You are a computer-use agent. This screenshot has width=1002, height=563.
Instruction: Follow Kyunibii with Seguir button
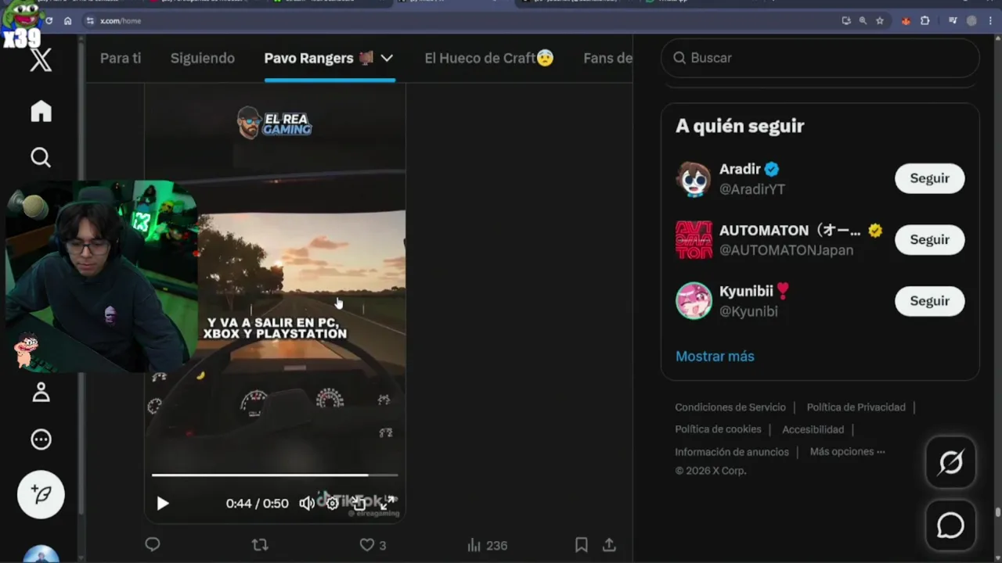929,300
